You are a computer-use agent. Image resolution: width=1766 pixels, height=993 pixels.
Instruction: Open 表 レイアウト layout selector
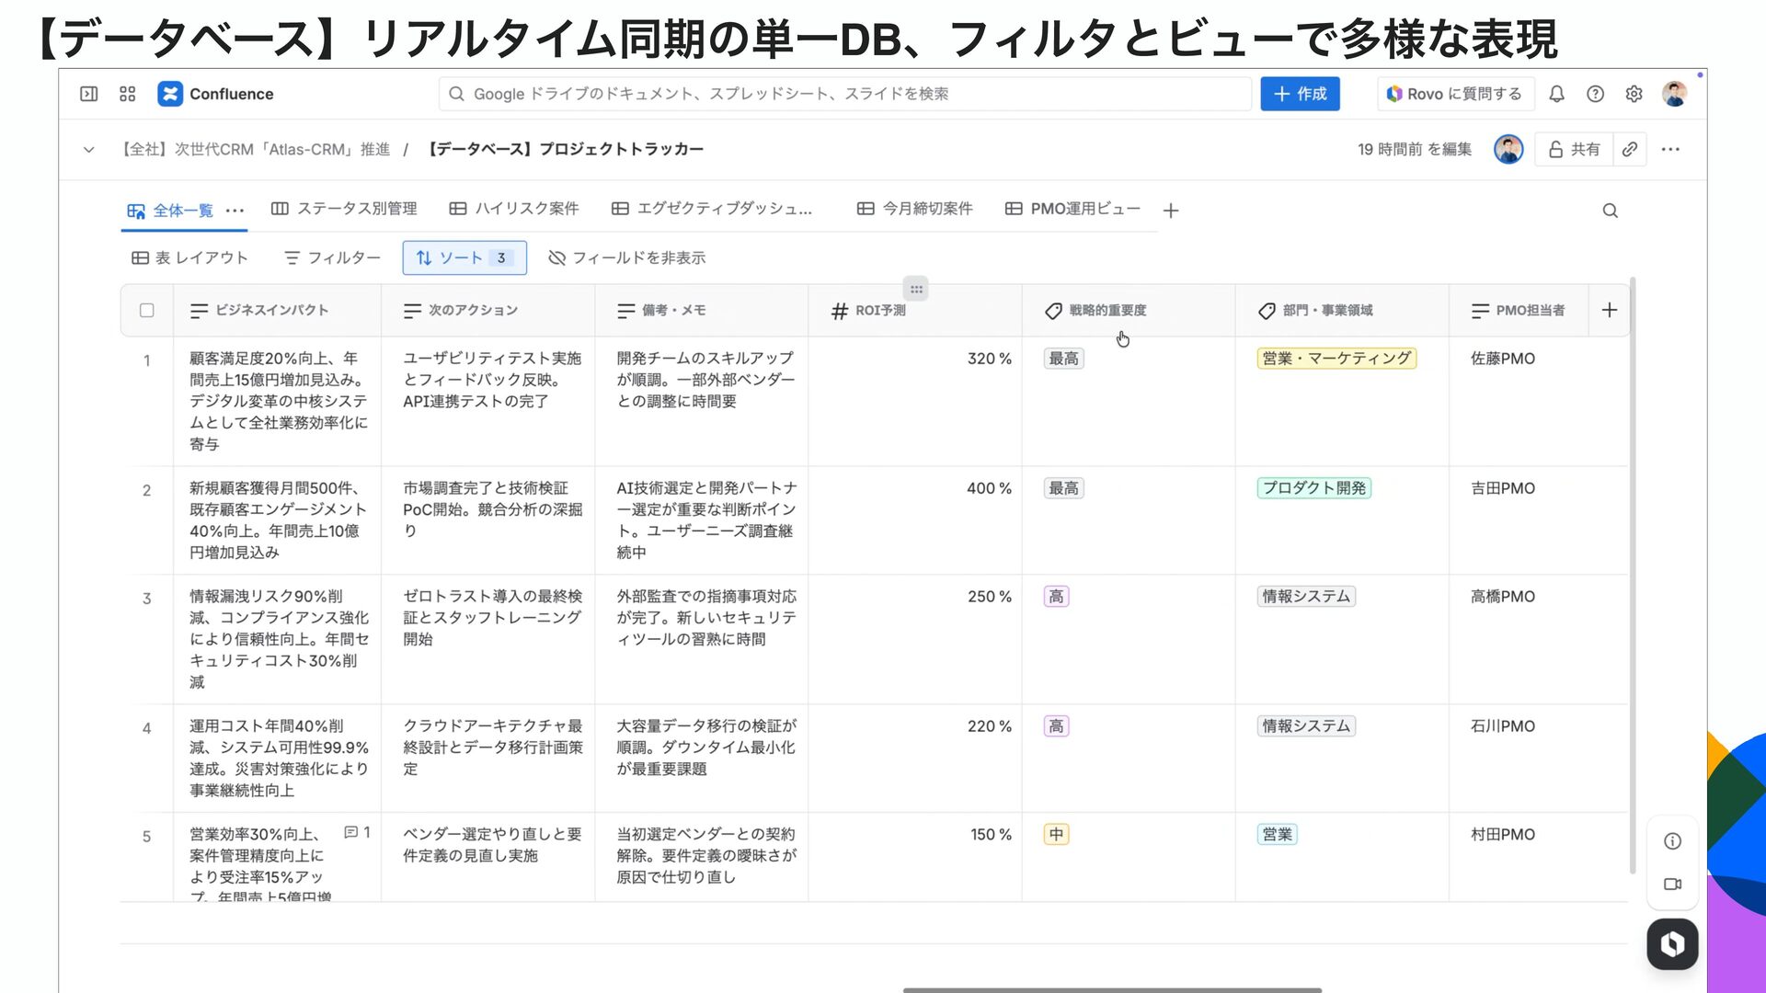click(189, 258)
